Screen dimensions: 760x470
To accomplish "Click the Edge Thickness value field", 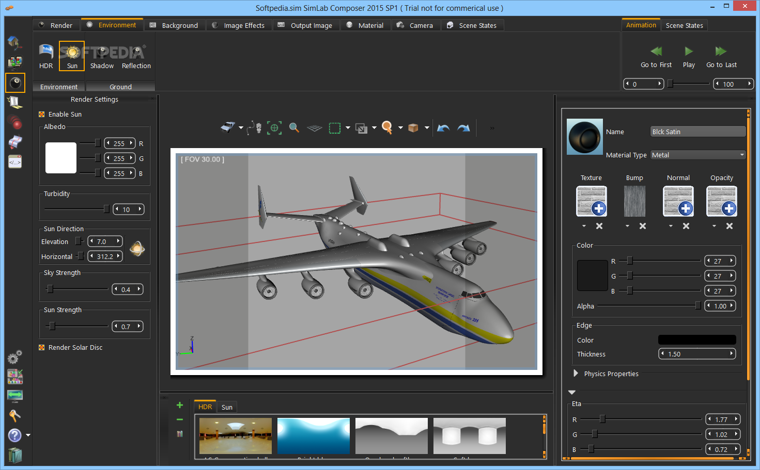I will [x=697, y=354].
